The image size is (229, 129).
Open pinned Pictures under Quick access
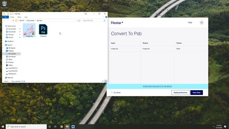point(11,35)
